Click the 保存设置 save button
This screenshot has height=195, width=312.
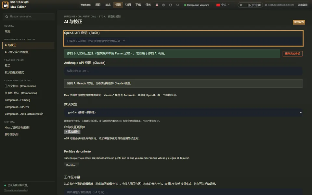[299, 22]
